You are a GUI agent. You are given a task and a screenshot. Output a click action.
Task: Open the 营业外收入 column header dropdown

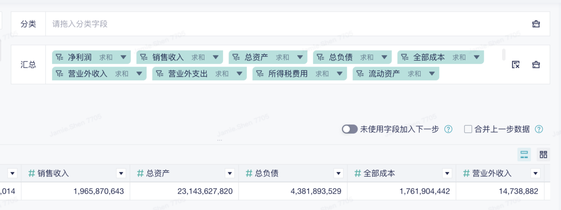click(x=536, y=174)
